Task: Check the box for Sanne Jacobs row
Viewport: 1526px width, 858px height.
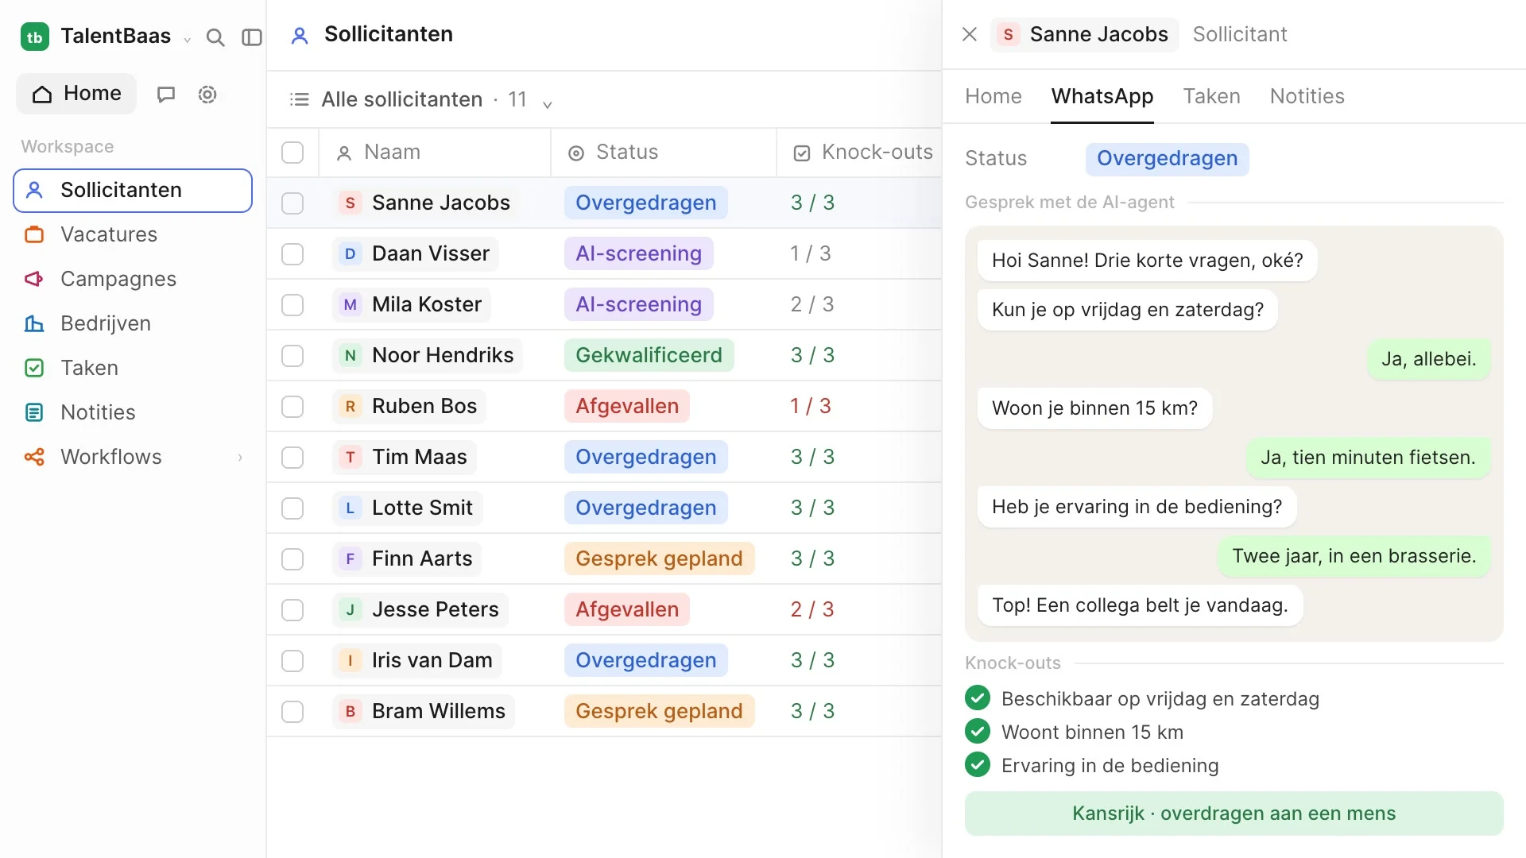Action: (x=292, y=203)
